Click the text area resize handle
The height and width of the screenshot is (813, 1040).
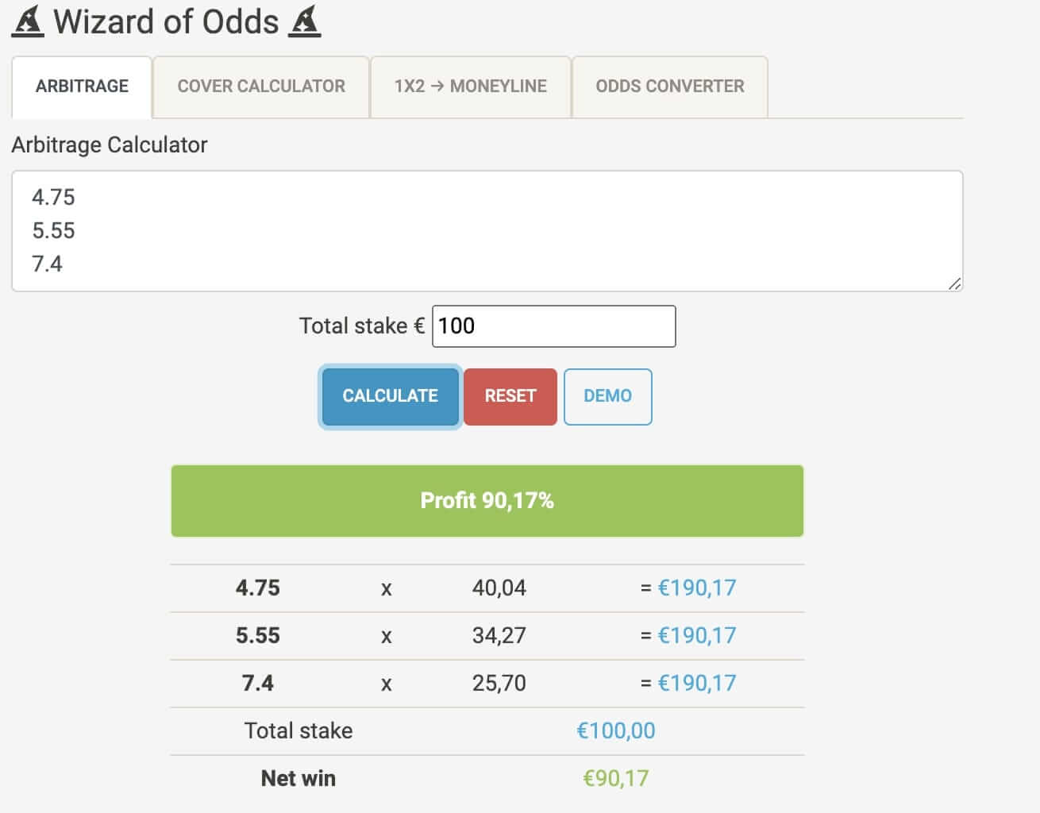click(954, 283)
